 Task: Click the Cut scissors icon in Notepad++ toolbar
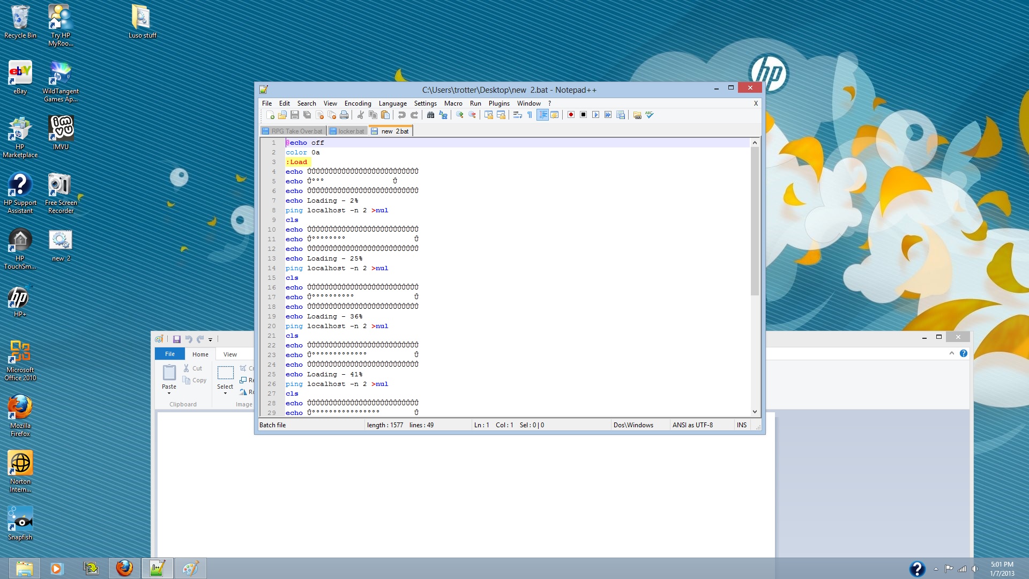pos(361,115)
